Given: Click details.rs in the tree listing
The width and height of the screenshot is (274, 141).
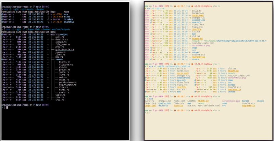Looking at the screenshot, I should (x=61, y=40).
